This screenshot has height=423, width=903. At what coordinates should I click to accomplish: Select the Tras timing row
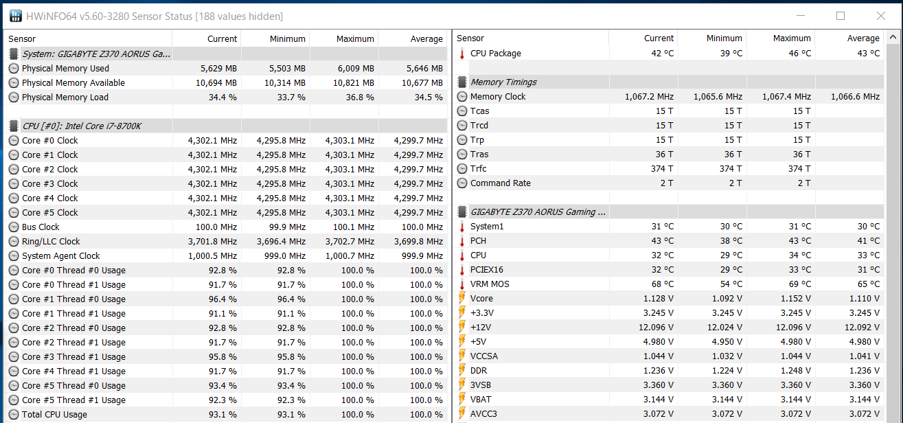coord(669,155)
